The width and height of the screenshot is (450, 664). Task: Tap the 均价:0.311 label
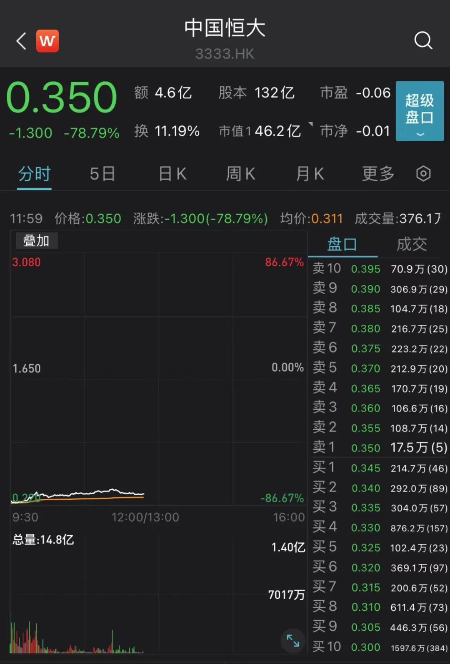[311, 218]
